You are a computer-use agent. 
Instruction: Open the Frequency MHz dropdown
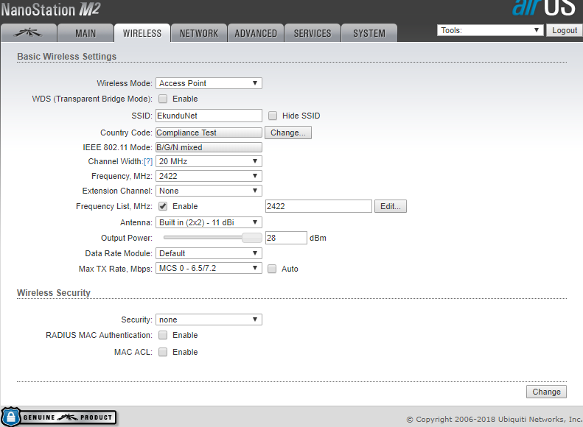click(x=209, y=176)
